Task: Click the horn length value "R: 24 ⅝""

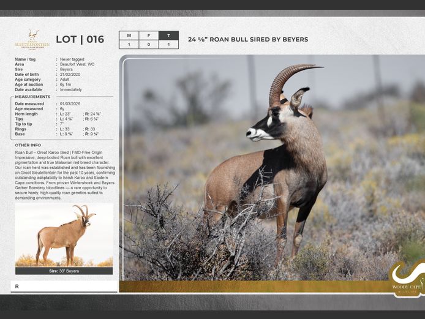Action: (x=93, y=114)
